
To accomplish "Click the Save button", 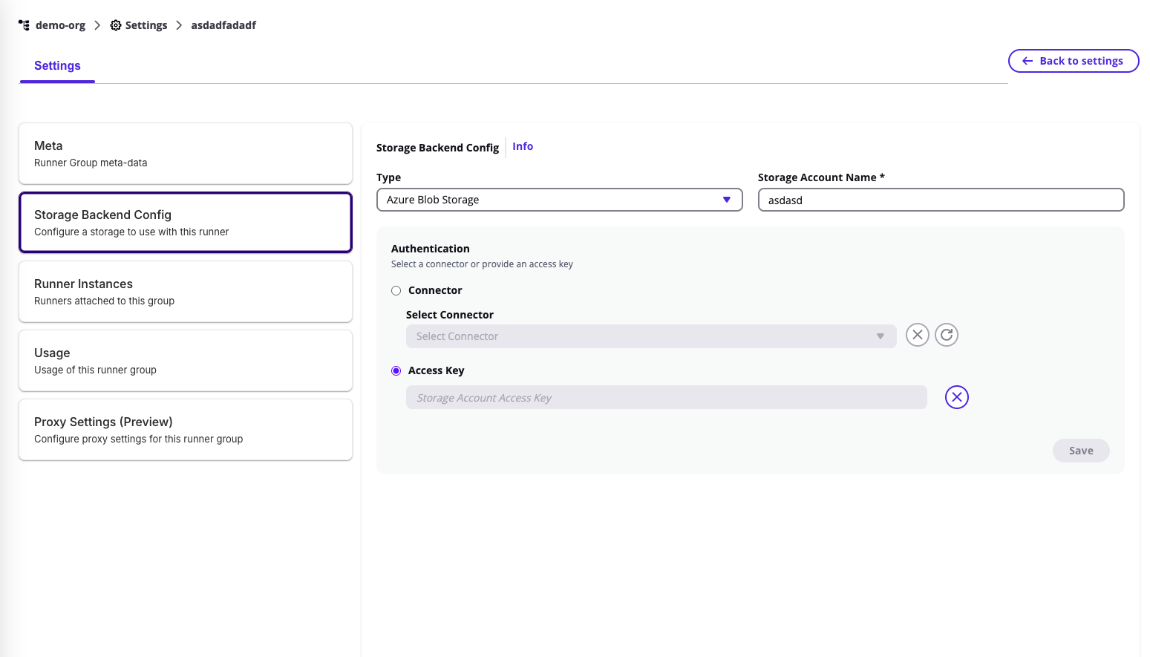I will pyautogui.click(x=1081, y=451).
